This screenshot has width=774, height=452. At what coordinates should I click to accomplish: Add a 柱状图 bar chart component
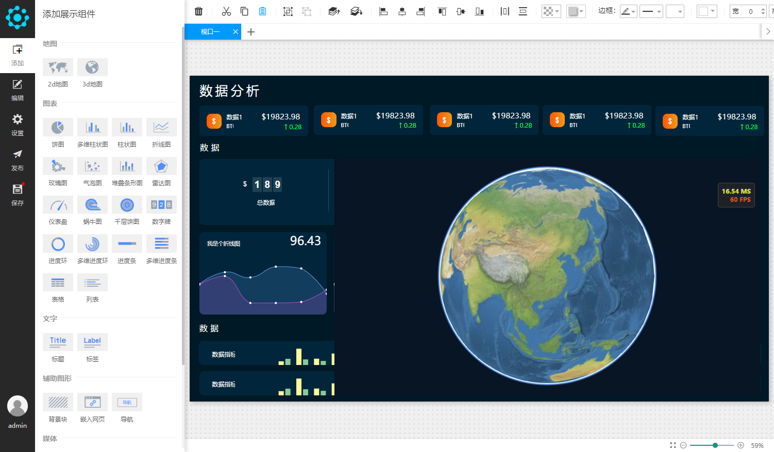point(127,133)
